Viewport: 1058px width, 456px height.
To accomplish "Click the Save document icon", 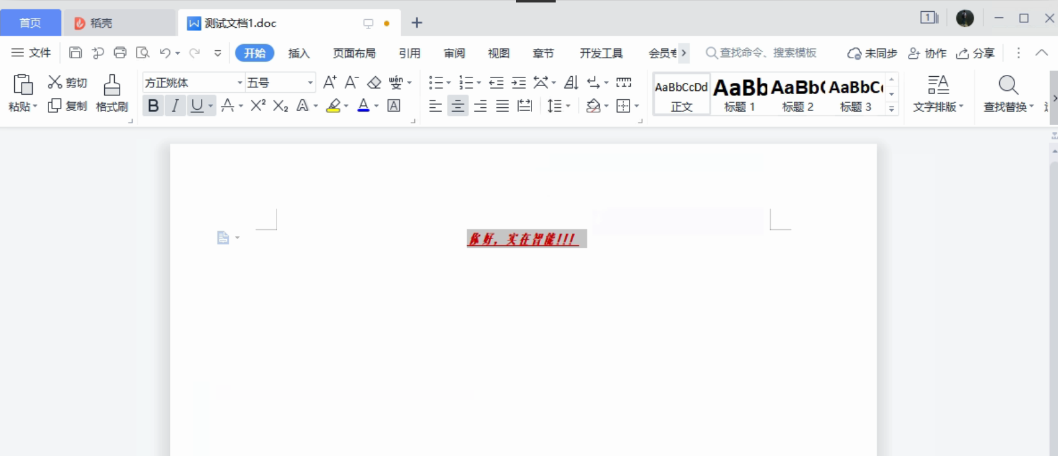I will pyautogui.click(x=75, y=53).
